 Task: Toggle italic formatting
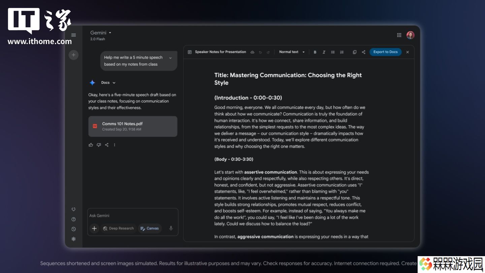[x=324, y=52]
